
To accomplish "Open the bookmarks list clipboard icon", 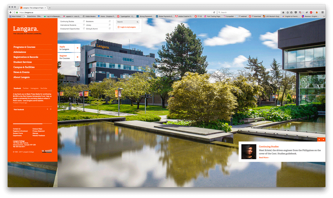I will (x=292, y=12).
